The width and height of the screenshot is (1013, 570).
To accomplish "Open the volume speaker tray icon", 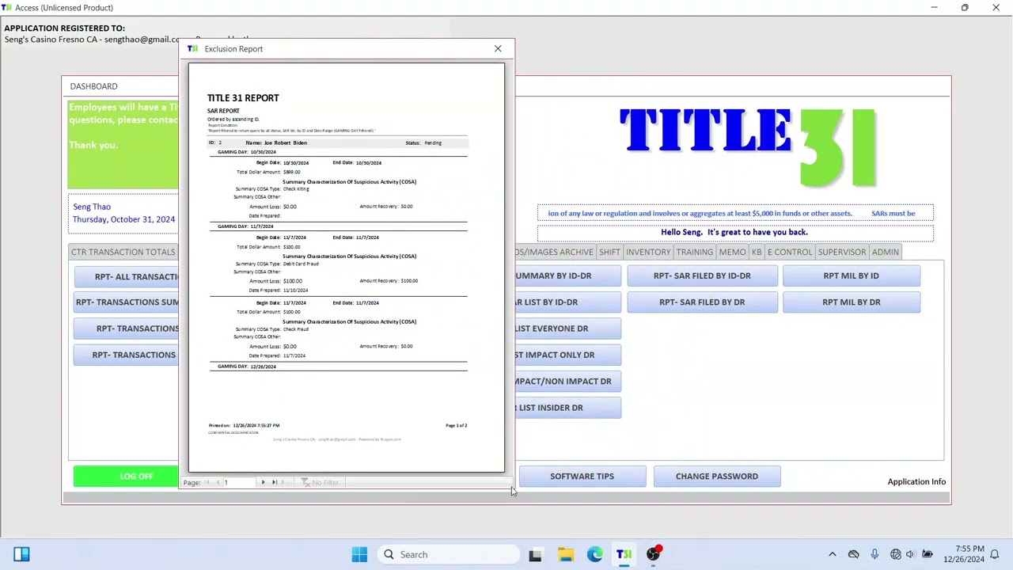I will pyautogui.click(x=910, y=554).
